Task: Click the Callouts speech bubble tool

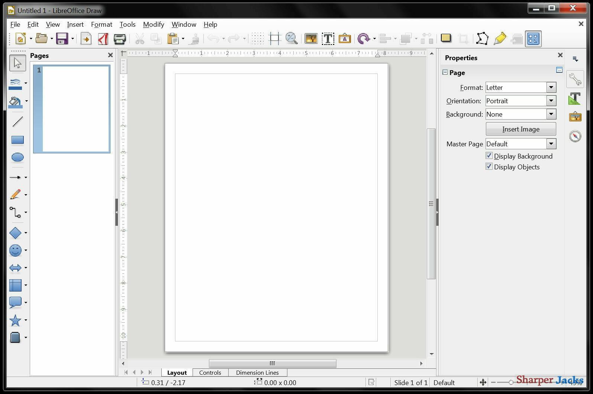Action: coord(15,303)
